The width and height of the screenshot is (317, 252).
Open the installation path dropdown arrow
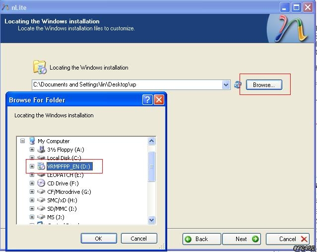coord(226,84)
